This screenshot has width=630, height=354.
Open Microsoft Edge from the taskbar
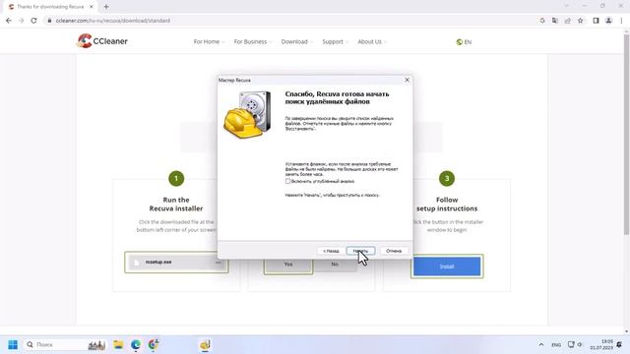(x=136, y=345)
